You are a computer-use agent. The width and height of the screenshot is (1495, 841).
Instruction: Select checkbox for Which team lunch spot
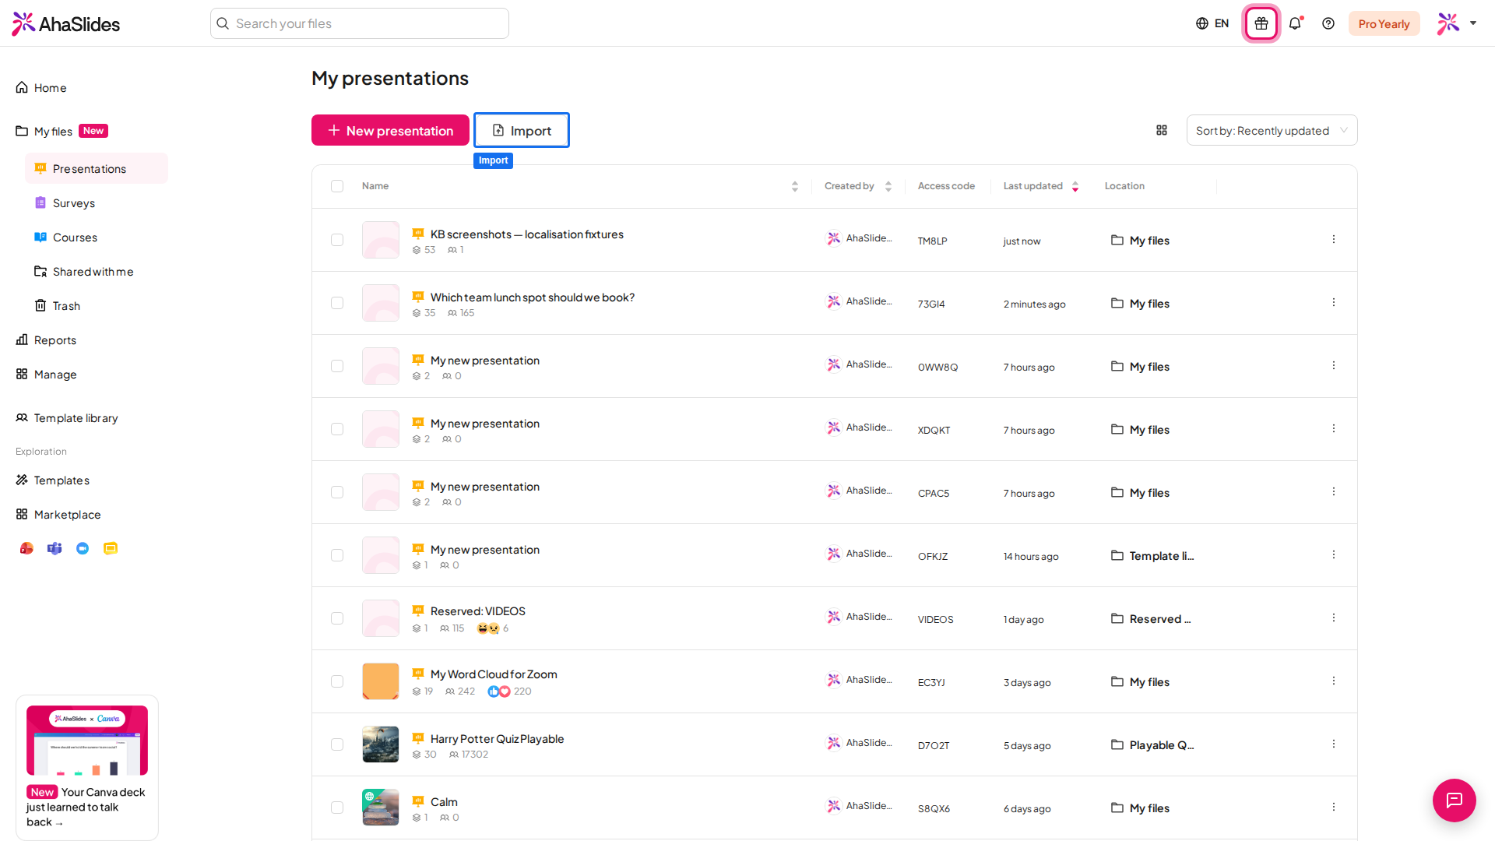click(x=337, y=303)
